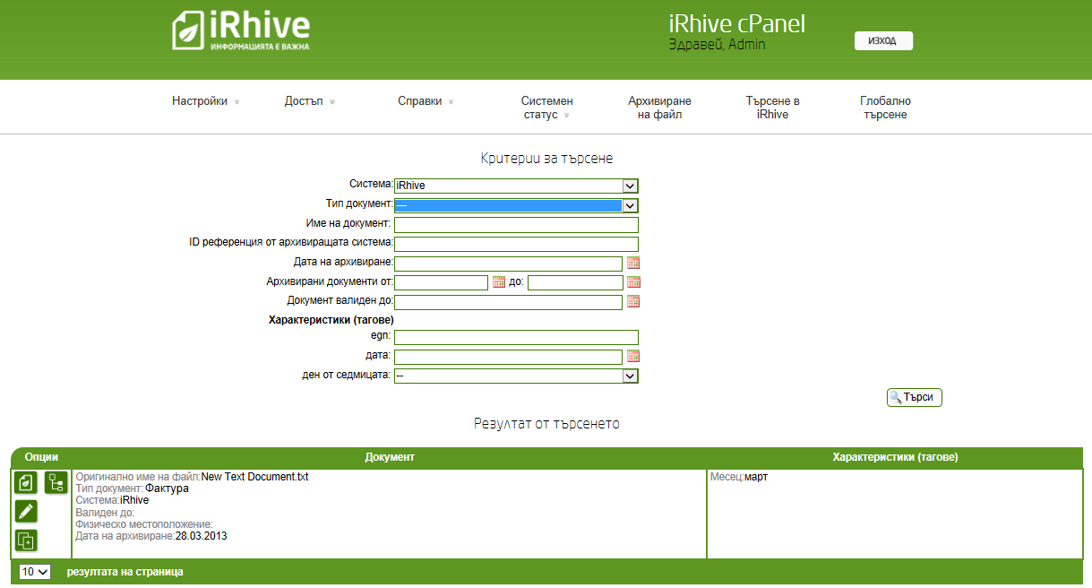
Task: Expand the Системен статус menu
Action: [547, 108]
